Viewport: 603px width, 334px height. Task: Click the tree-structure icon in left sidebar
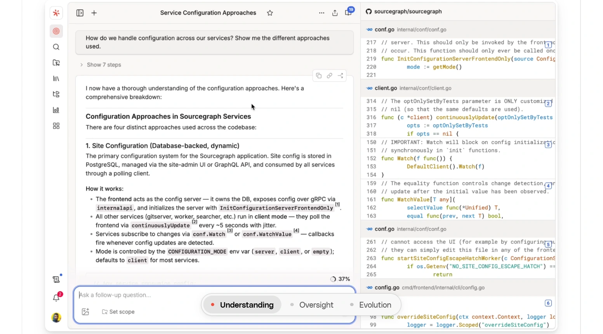[56, 94]
